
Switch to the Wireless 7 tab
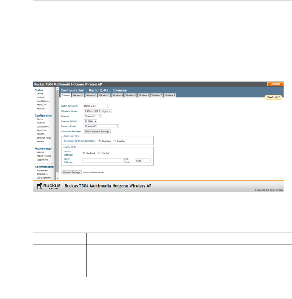pyautogui.click(x=156, y=95)
